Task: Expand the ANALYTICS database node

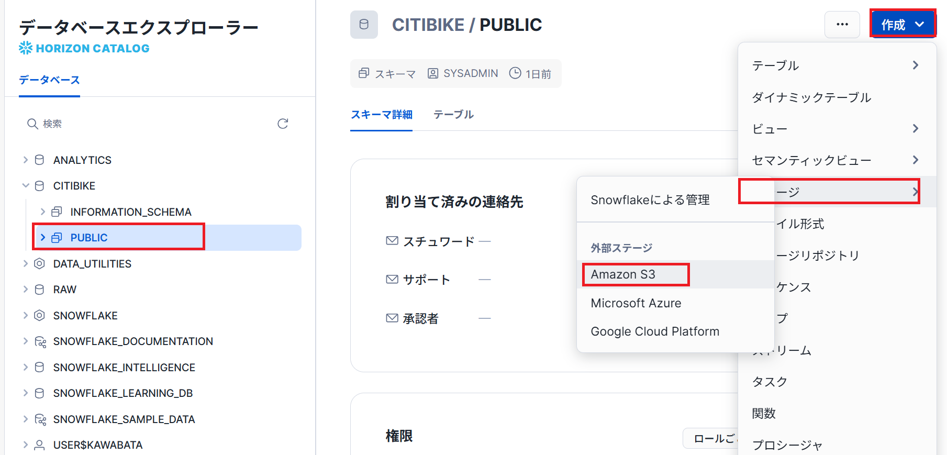Action: click(25, 160)
